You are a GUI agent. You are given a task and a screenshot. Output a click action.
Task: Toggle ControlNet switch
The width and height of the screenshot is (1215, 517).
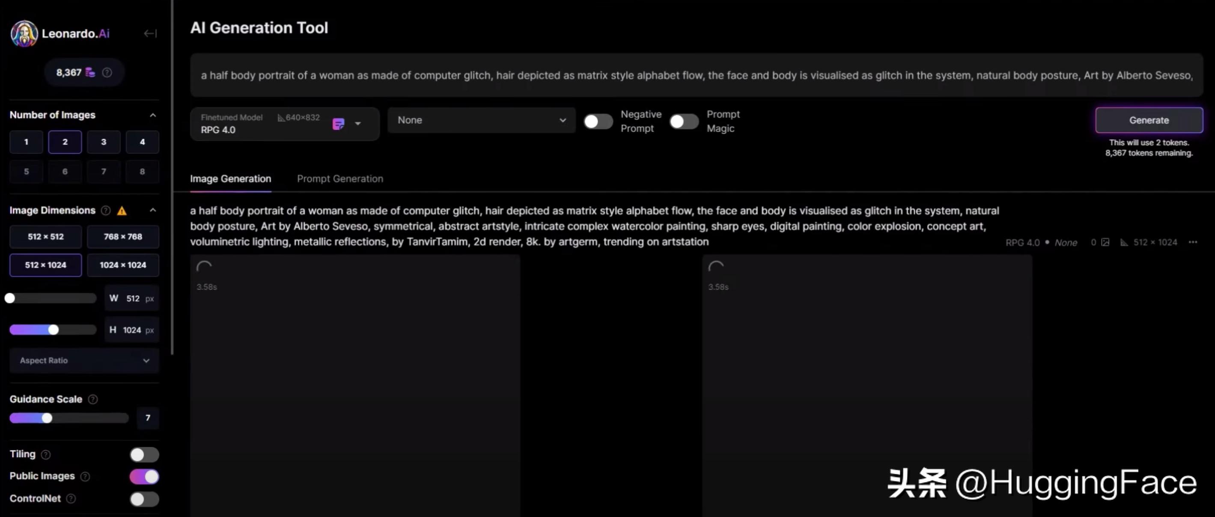(143, 499)
